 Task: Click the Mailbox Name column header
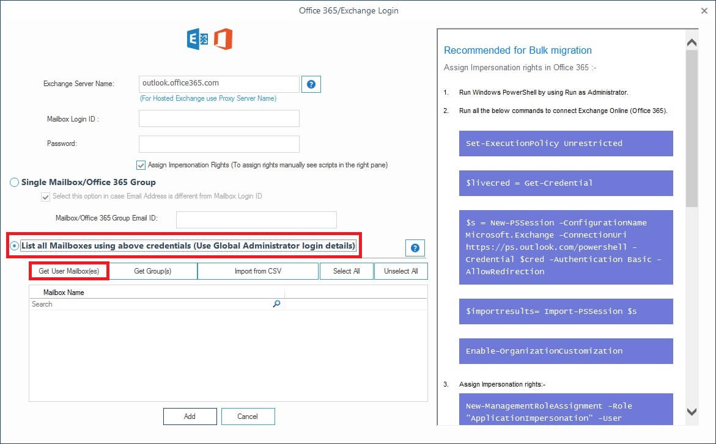[x=157, y=293]
